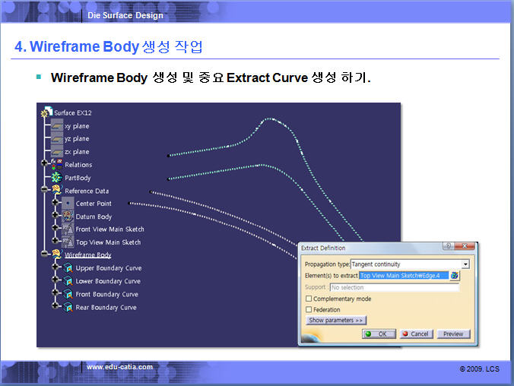Click Show parameters >> button
The width and height of the screenshot is (514, 386).
[x=335, y=321]
